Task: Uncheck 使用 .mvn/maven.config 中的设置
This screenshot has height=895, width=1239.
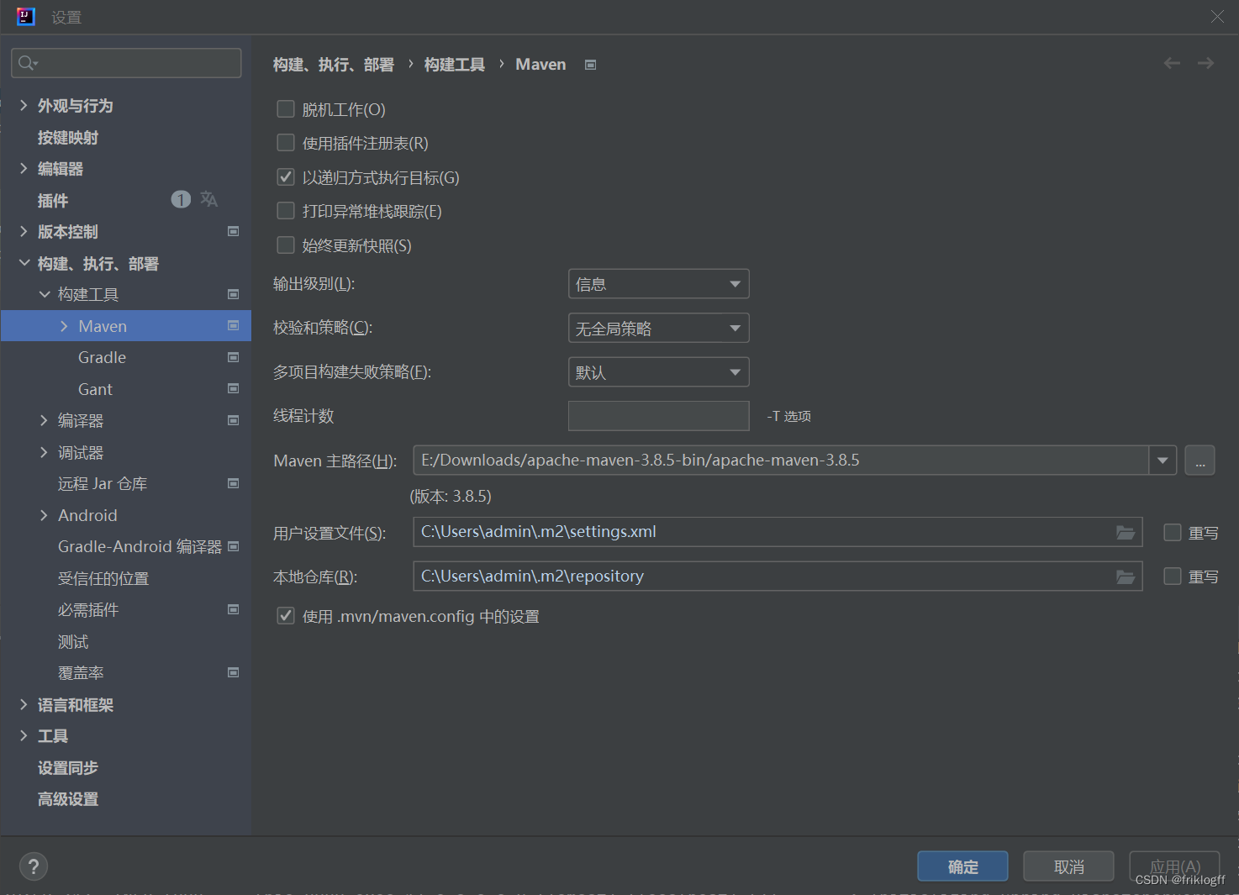Action: click(x=286, y=616)
